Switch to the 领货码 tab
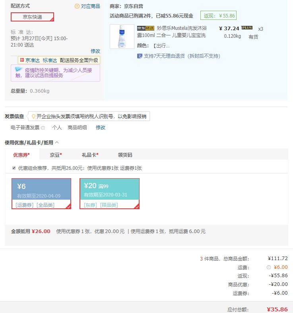The image size is (293, 313). click(125, 155)
